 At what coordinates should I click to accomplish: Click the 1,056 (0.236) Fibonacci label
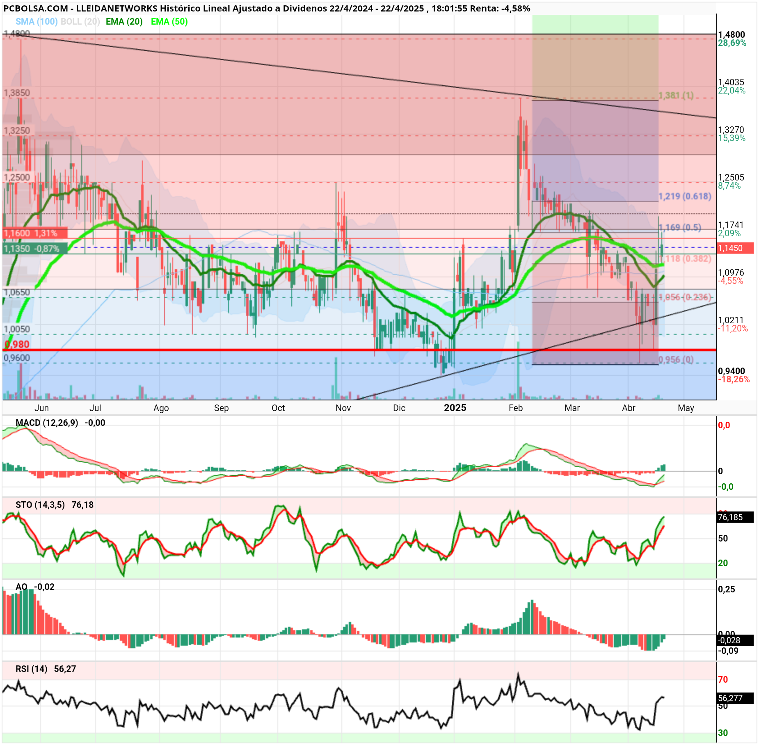[x=685, y=297]
